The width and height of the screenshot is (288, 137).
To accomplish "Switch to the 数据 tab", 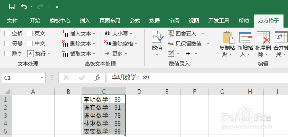I will tap(155, 21).
